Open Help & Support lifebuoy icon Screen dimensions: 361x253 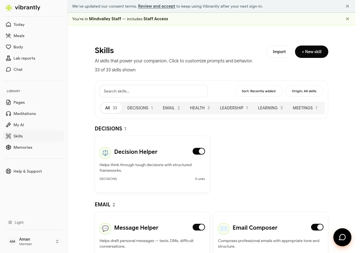coord(8,171)
